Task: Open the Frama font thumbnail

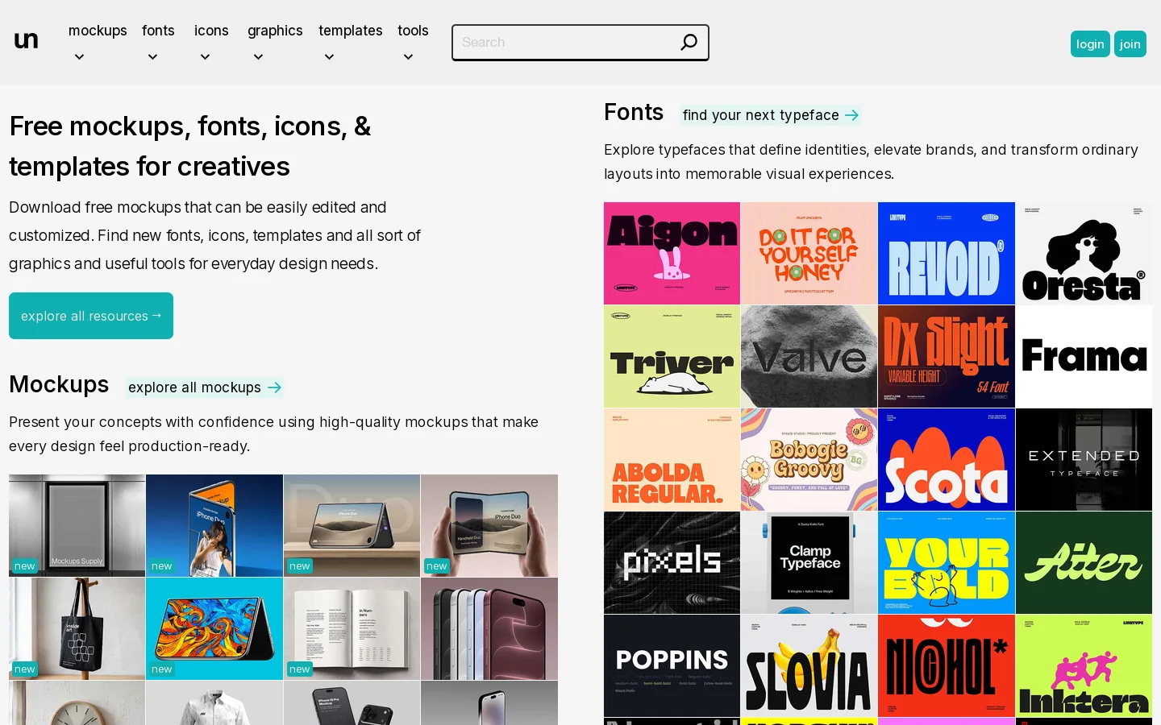Action: coord(1084,356)
